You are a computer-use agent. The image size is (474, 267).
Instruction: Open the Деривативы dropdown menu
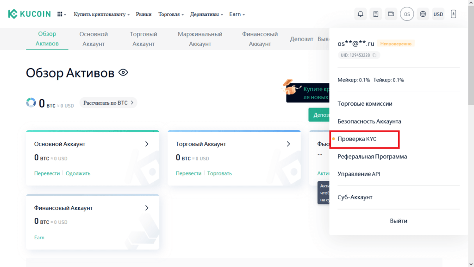tap(206, 14)
